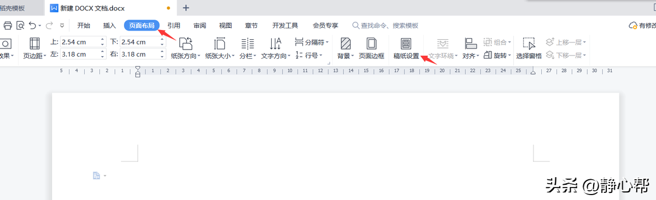Open 文字方向 text direction menu

pos(276,48)
